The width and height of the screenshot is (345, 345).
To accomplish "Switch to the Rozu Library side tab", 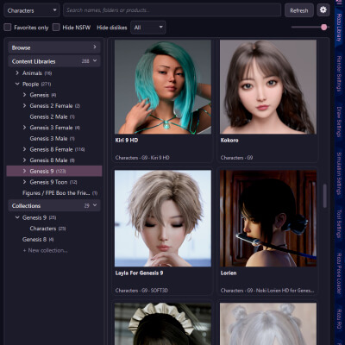I will 339,28.
